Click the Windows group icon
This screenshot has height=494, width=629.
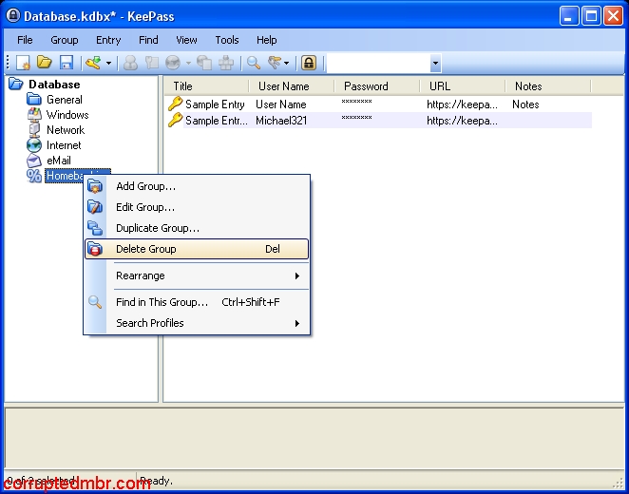34,115
